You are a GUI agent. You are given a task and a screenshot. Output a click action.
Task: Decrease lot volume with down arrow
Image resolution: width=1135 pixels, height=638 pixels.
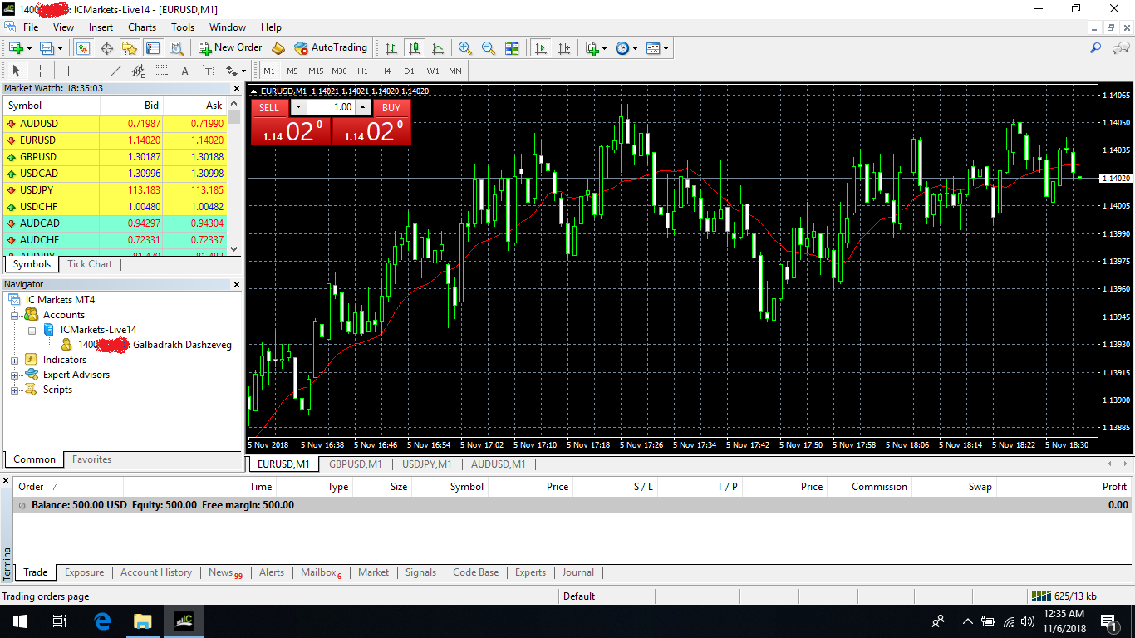click(297, 107)
